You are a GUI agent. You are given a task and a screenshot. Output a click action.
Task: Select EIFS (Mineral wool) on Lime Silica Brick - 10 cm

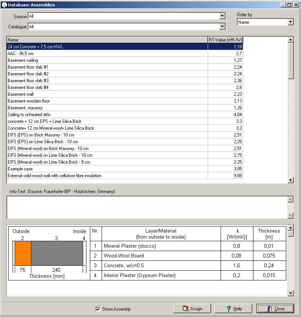tap(125, 155)
